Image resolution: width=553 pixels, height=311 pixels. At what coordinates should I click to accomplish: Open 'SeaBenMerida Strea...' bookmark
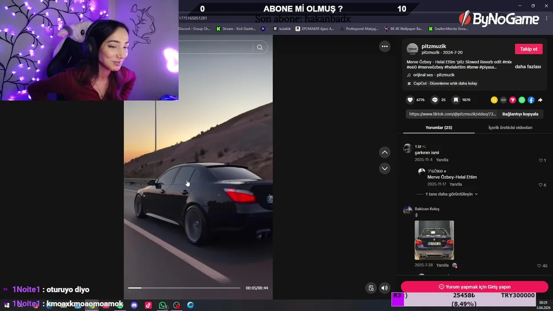[448, 29]
